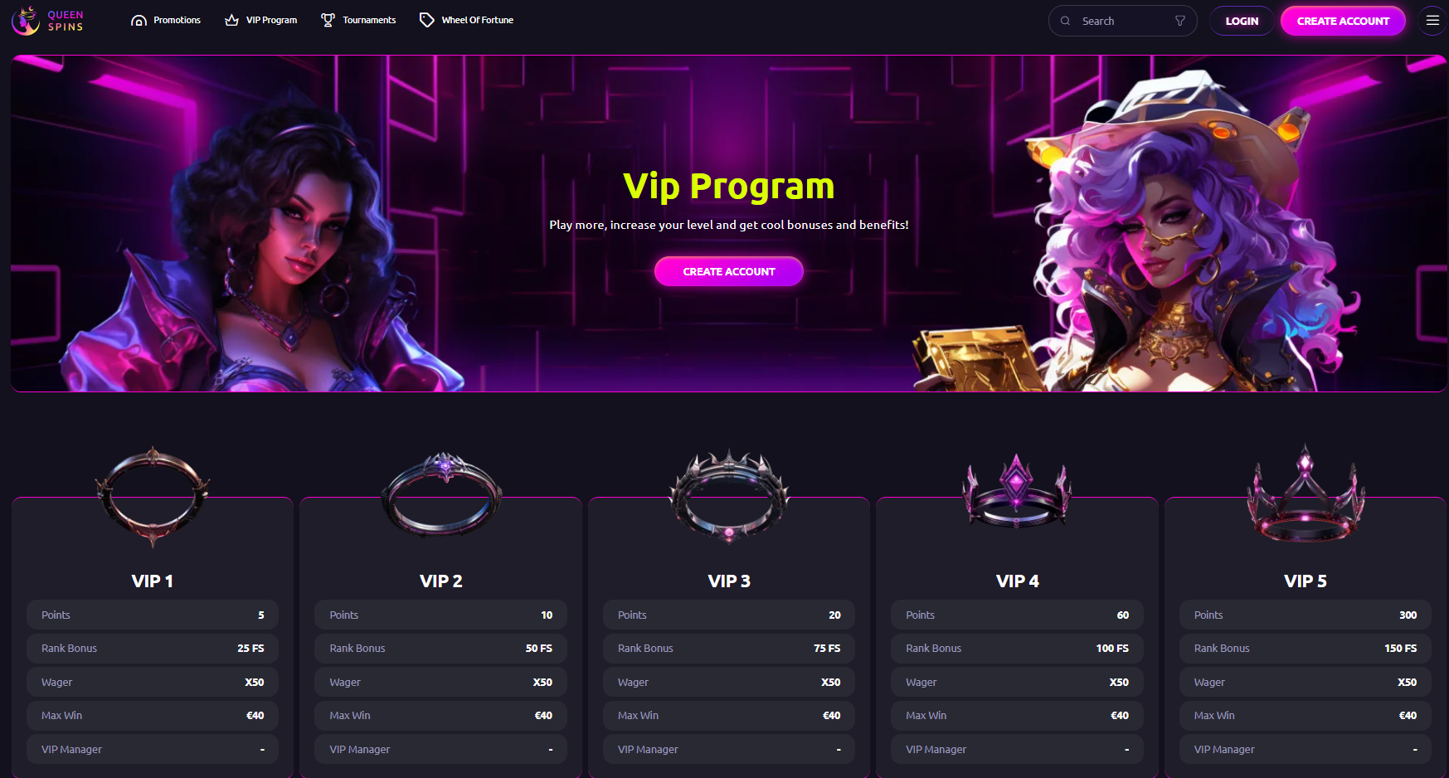Open the search filter funnel icon
Image resolution: width=1449 pixels, height=778 pixels.
click(1180, 21)
